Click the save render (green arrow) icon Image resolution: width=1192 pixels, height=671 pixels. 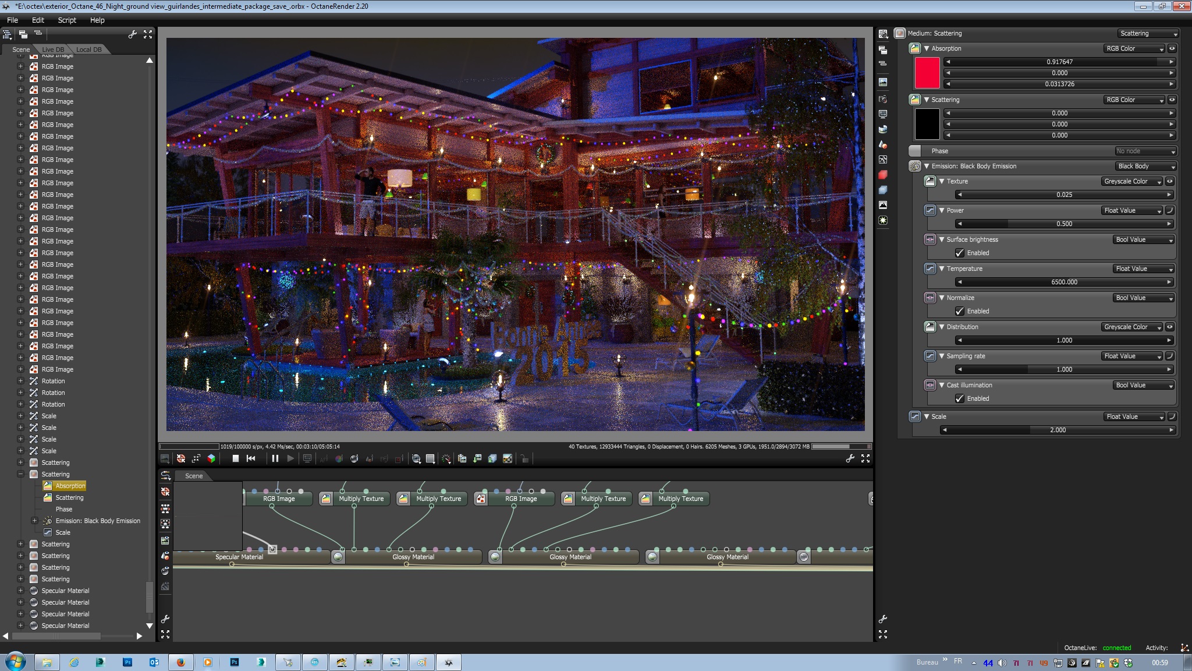click(x=477, y=458)
